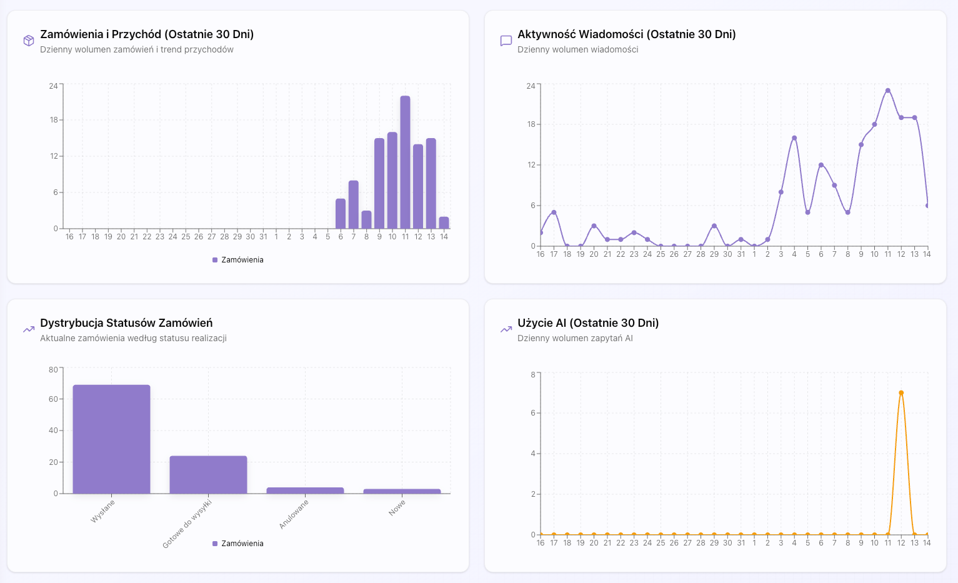Screen dimensions: 958x583
Task: Select the Gotowe do wysyłki status bar
Action: pyautogui.click(x=208, y=475)
